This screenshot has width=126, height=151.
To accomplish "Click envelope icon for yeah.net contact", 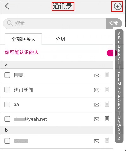I will click(97, 119).
